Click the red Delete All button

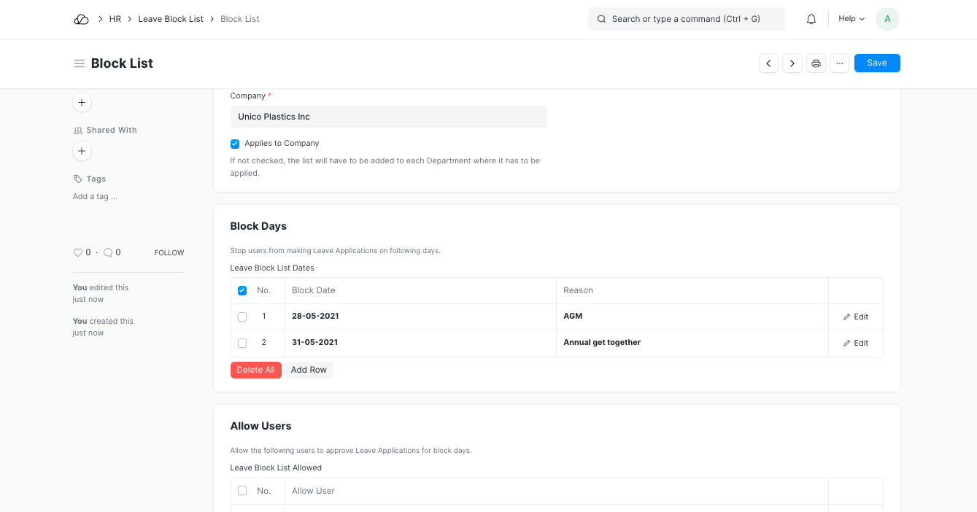click(x=255, y=370)
